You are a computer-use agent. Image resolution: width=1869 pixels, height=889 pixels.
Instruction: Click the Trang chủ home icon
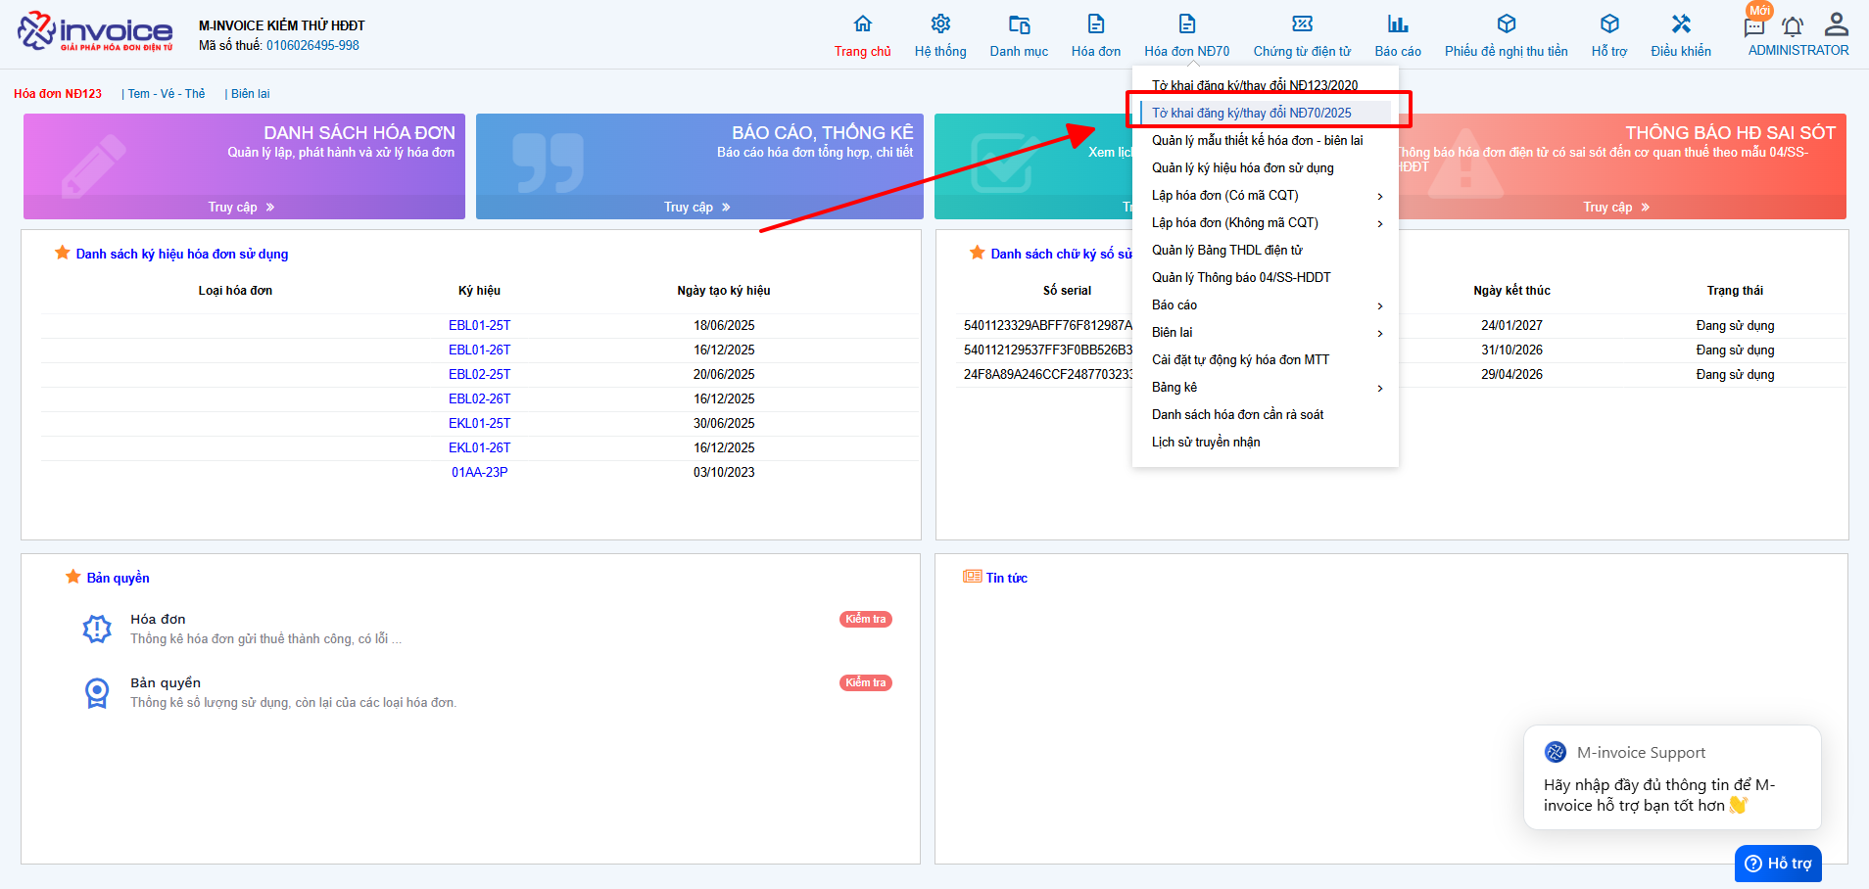point(862,24)
